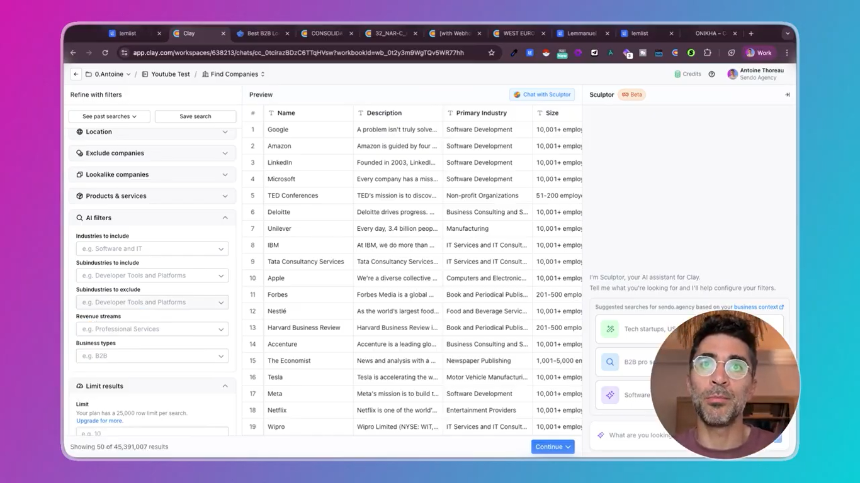This screenshot has height=483, width=860.
Task: Go back using the browser back arrow
Action: click(73, 53)
